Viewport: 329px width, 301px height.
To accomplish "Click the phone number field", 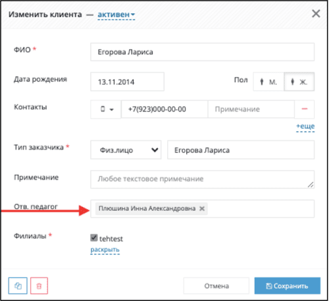I will pyautogui.click(x=164, y=109).
